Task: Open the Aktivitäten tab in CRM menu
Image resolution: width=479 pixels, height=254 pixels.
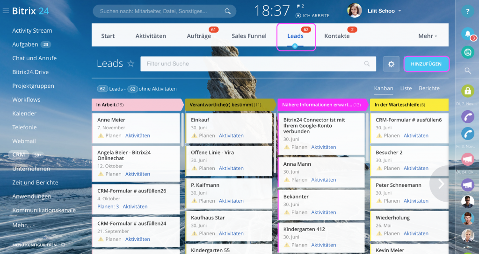Action: tap(151, 36)
